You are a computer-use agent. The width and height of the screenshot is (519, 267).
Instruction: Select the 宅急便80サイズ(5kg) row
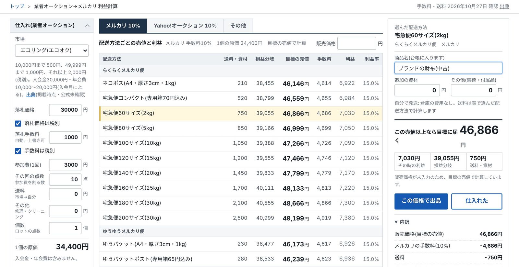coord(241,128)
